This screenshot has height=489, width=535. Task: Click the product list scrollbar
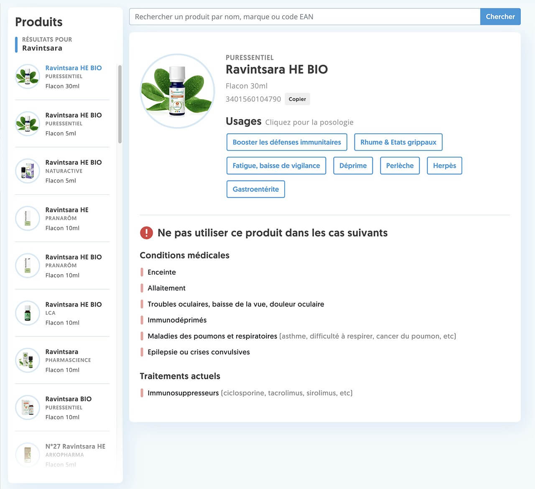pos(120,104)
